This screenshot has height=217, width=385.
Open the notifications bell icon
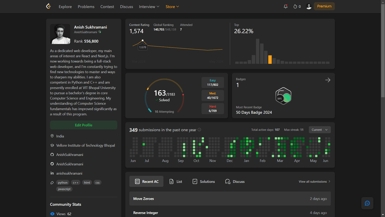(286, 6)
